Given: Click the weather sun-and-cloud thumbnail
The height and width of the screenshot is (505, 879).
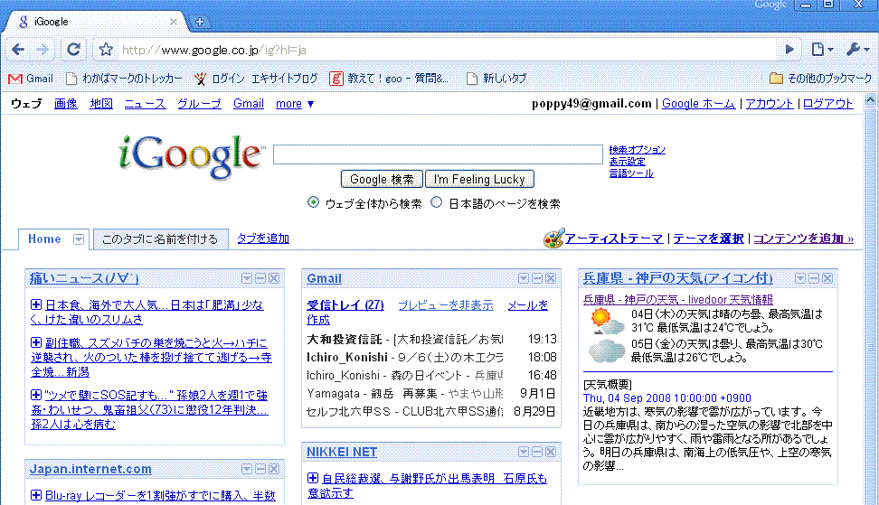Looking at the screenshot, I should tap(607, 321).
